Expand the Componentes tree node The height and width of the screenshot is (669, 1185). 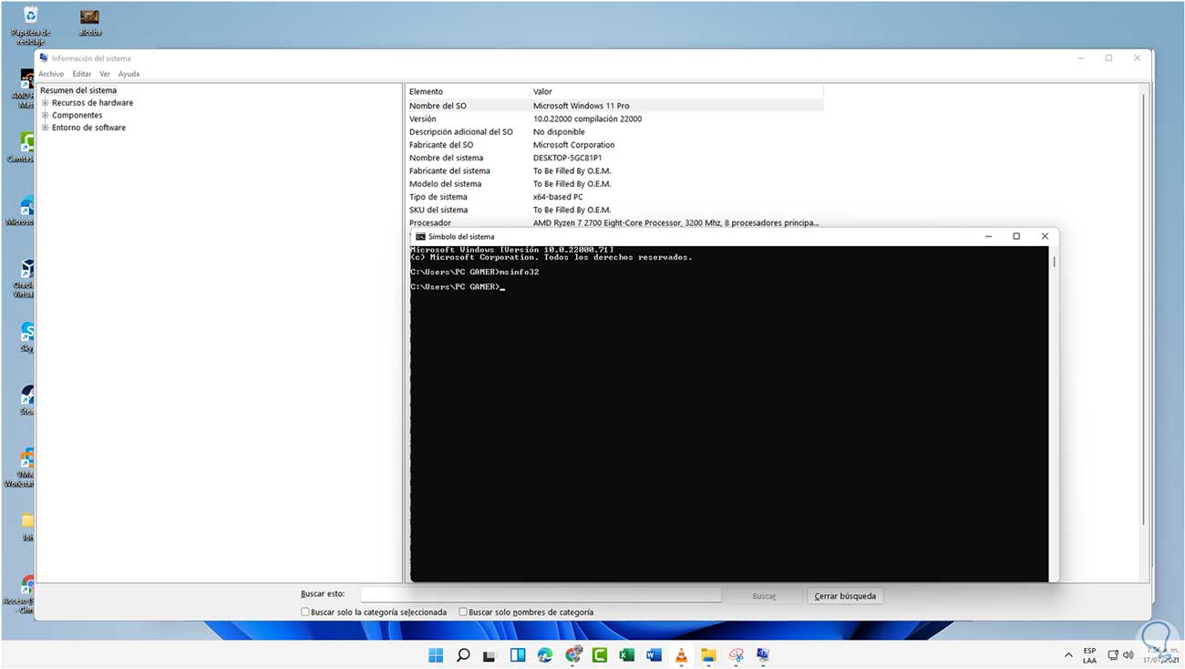[x=45, y=116]
